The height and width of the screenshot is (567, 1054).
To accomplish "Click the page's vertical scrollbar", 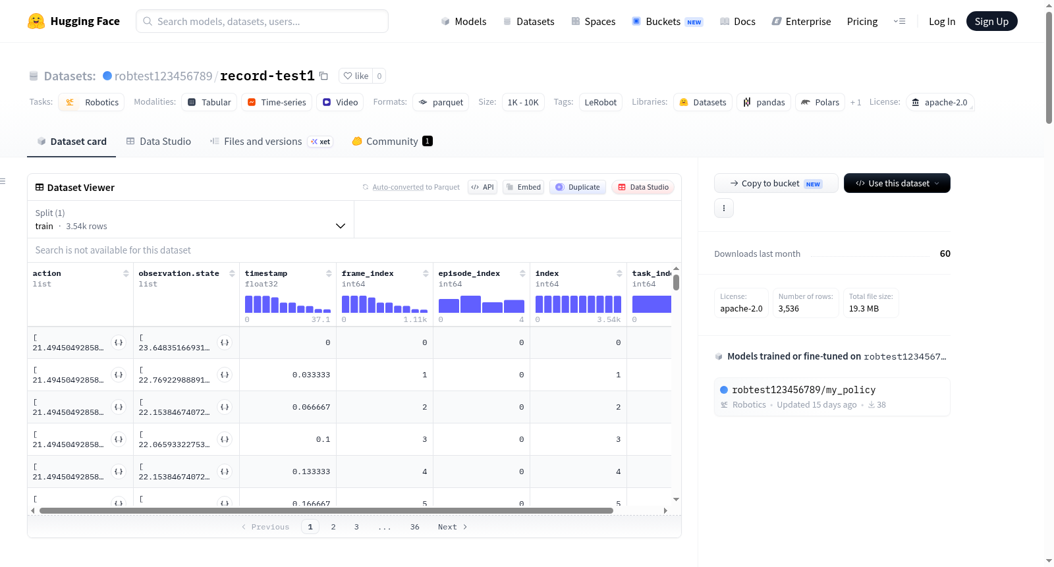I will coord(1049,68).
